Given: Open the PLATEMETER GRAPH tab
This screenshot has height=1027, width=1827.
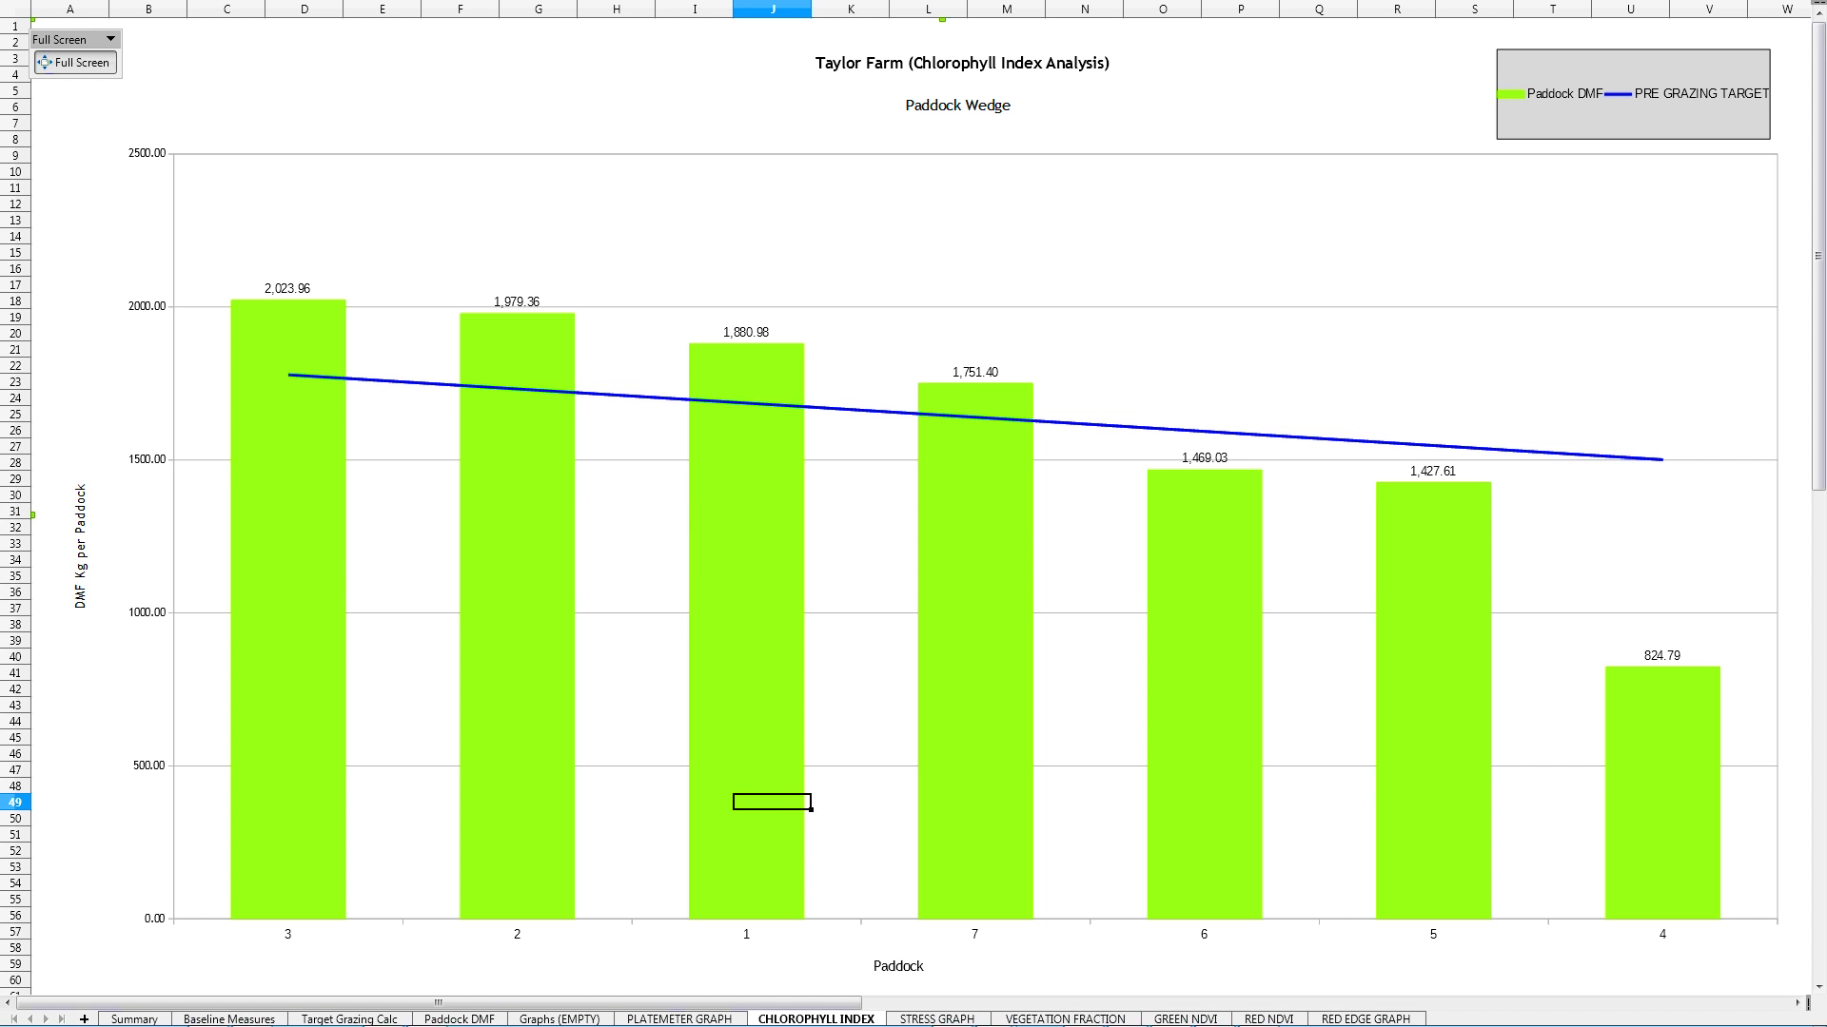Looking at the screenshot, I should pyautogui.click(x=678, y=1018).
